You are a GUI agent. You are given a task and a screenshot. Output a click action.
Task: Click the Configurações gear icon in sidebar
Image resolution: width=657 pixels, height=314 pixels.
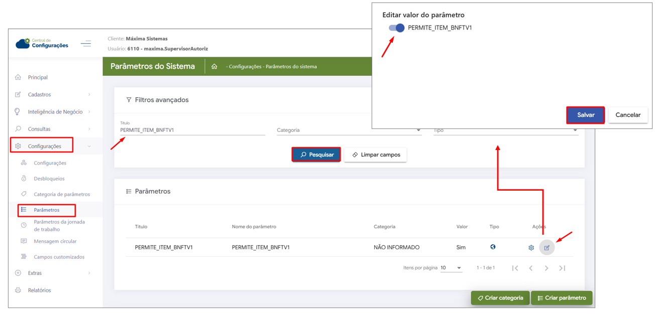(x=18, y=146)
